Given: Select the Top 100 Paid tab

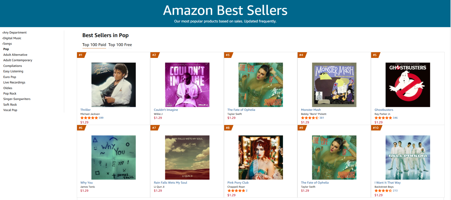Looking at the screenshot, I should [x=94, y=45].
